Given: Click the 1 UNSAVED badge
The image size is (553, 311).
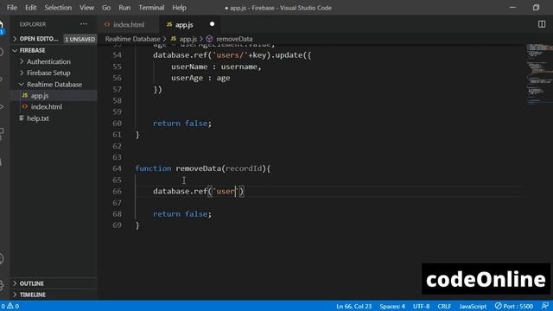Looking at the screenshot, I should [x=80, y=39].
